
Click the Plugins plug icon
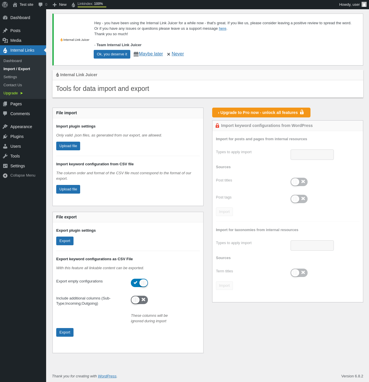click(x=5, y=136)
